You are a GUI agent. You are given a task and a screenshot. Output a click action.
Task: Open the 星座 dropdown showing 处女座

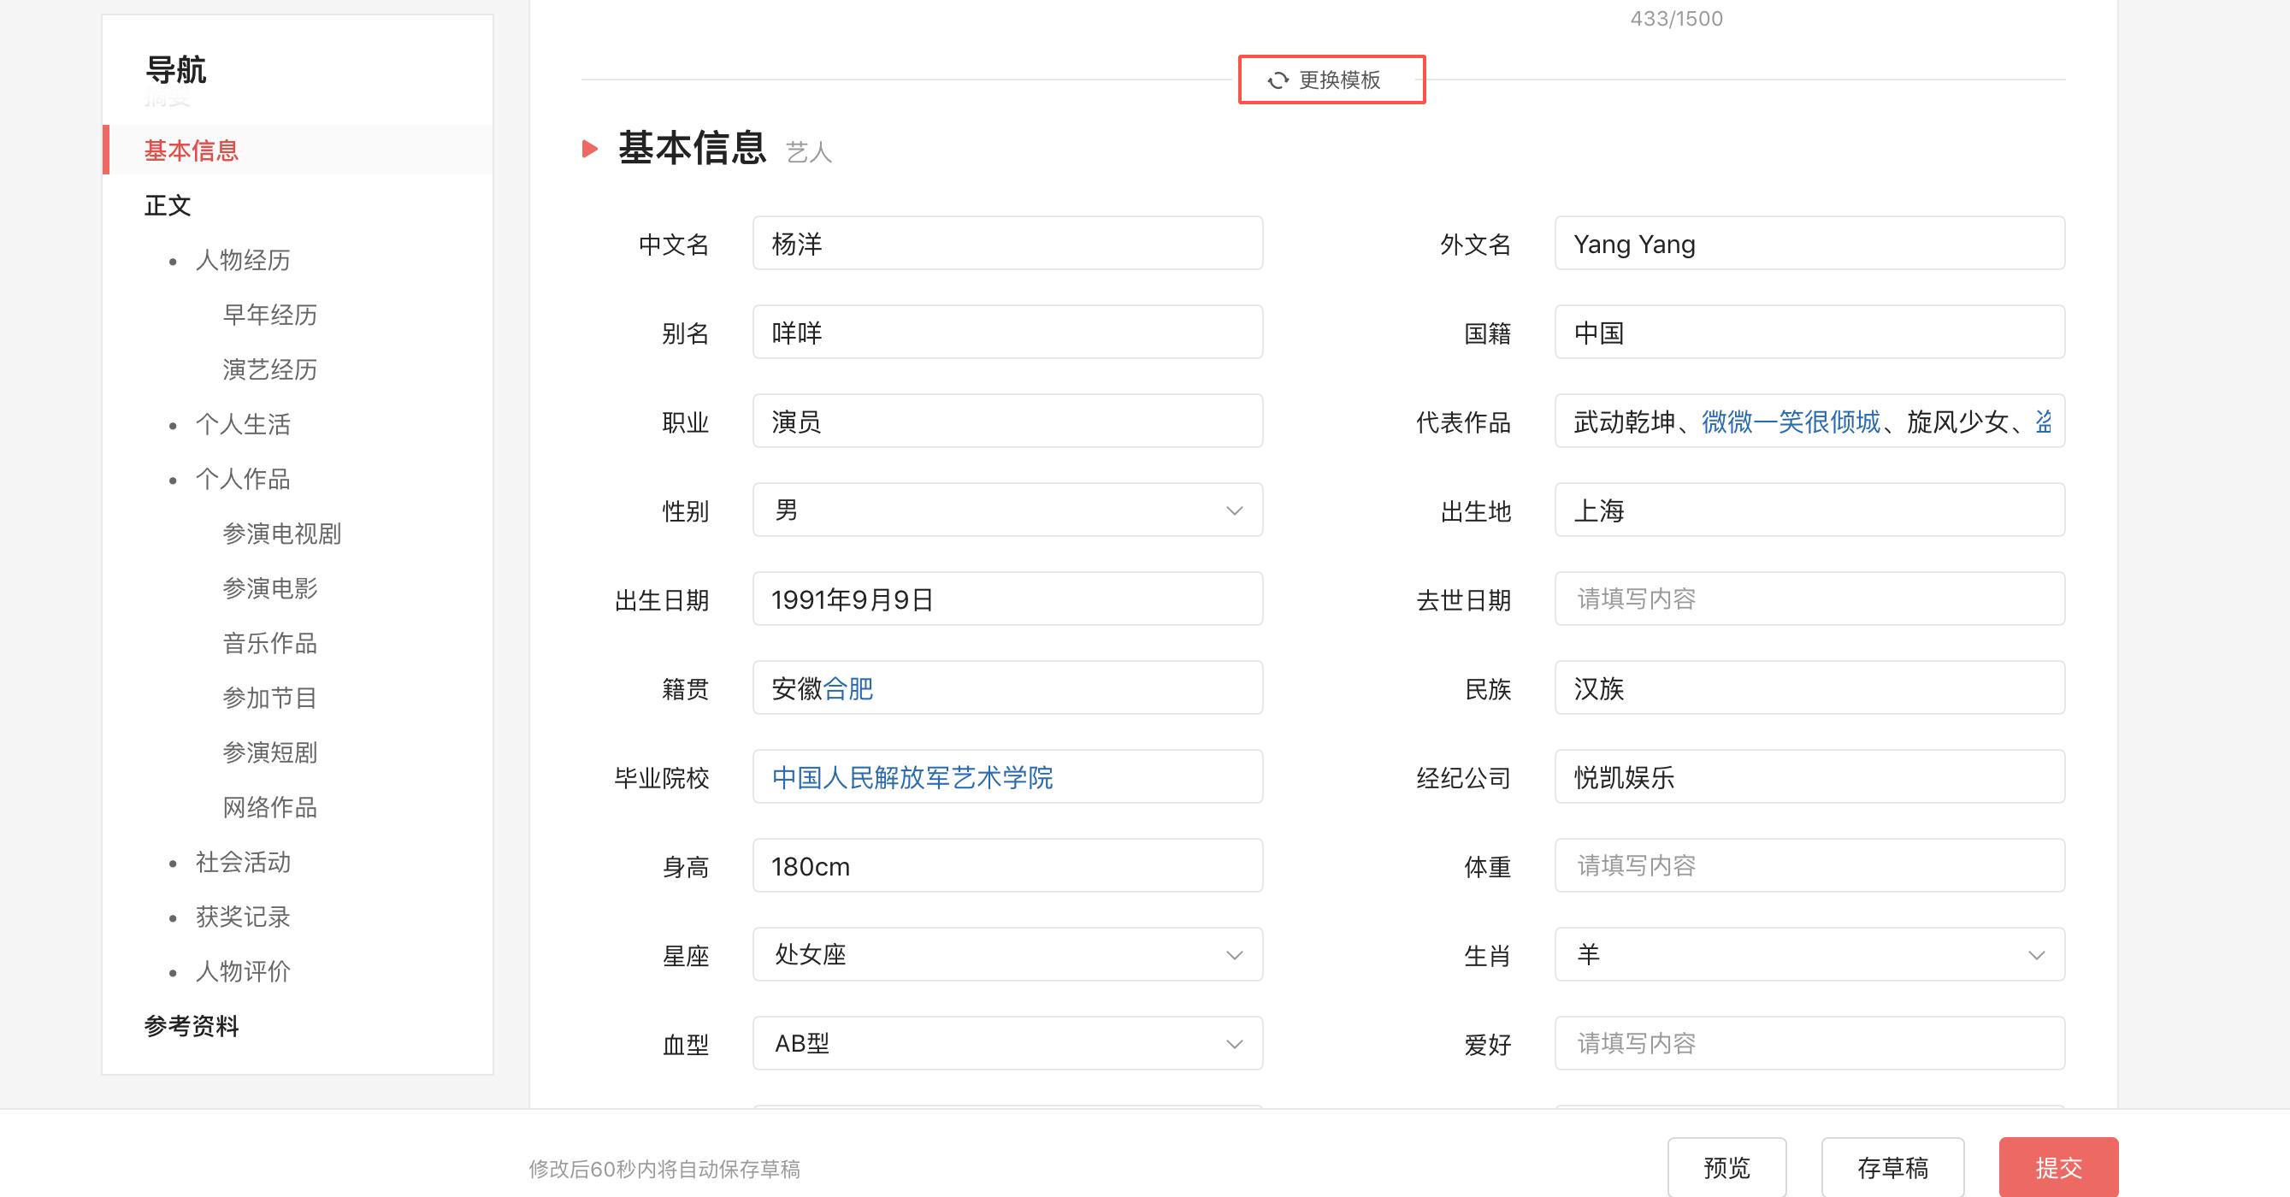click(x=1234, y=954)
